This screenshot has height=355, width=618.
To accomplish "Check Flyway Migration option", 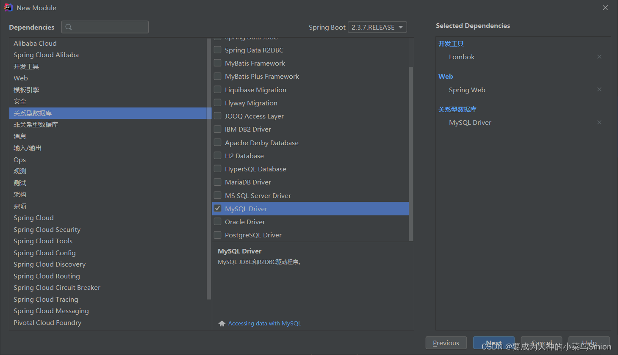I will pyautogui.click(x=218, y=103).
